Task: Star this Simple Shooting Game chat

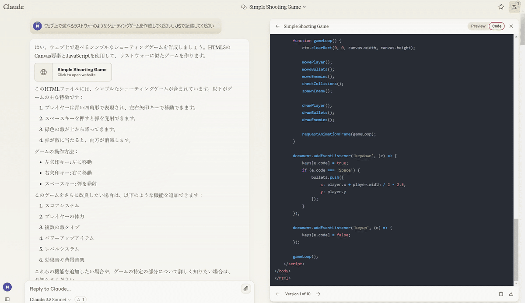Action: point(501,7)
